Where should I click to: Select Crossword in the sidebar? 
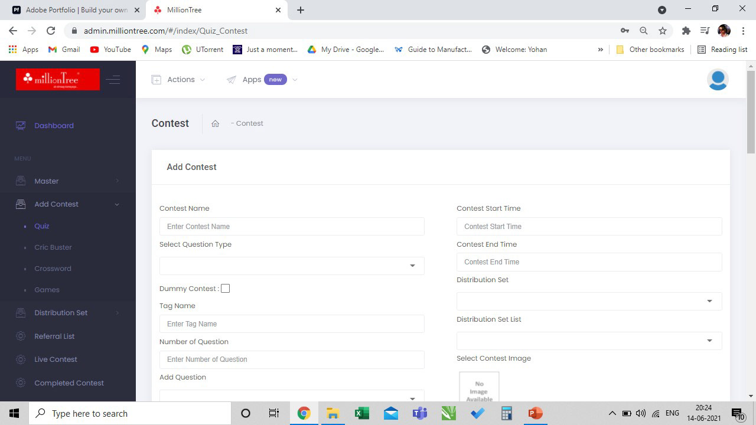point(53,269)
